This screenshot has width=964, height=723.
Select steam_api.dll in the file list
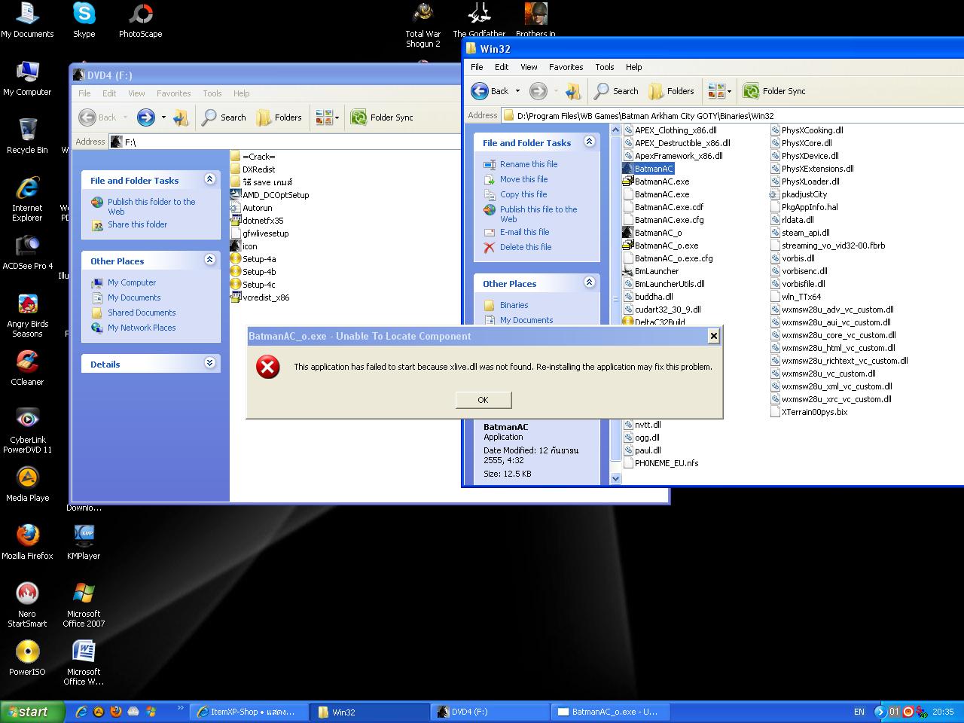805,233
